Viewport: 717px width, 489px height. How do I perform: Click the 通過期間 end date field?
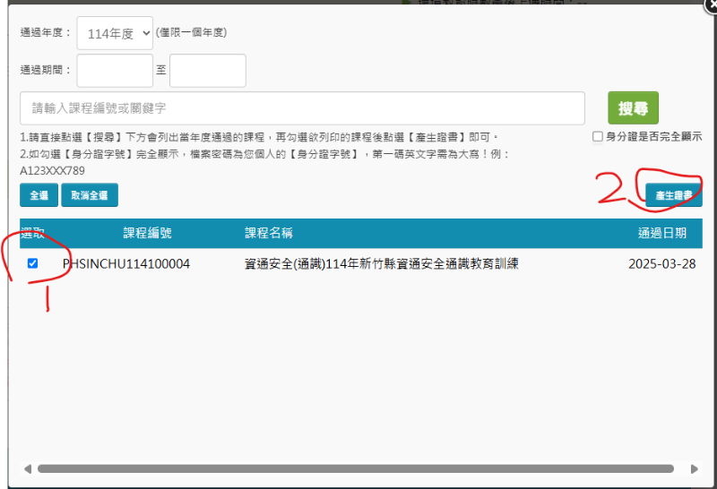pyautogui.click(x=207, y=71)
